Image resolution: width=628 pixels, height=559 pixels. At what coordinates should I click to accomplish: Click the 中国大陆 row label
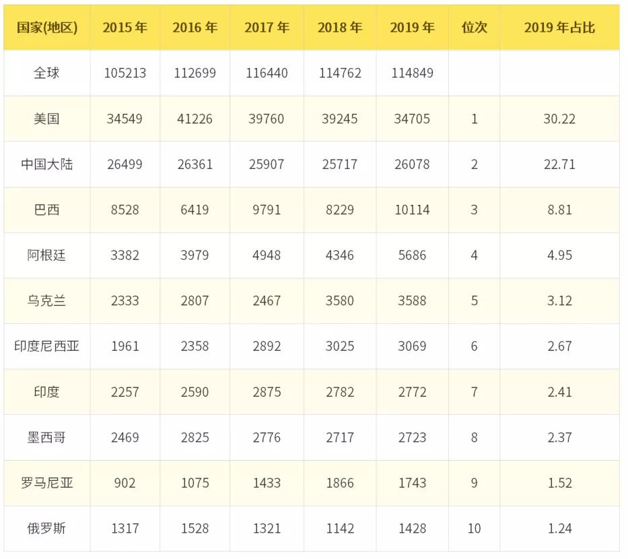pos(46,164)
